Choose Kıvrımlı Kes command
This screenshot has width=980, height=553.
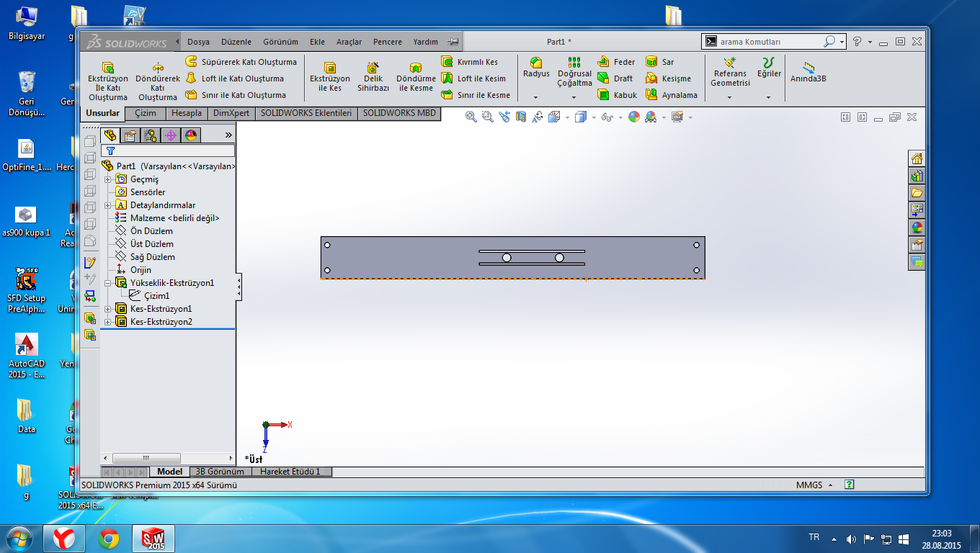pyautogui.click(x=469, y=62)
